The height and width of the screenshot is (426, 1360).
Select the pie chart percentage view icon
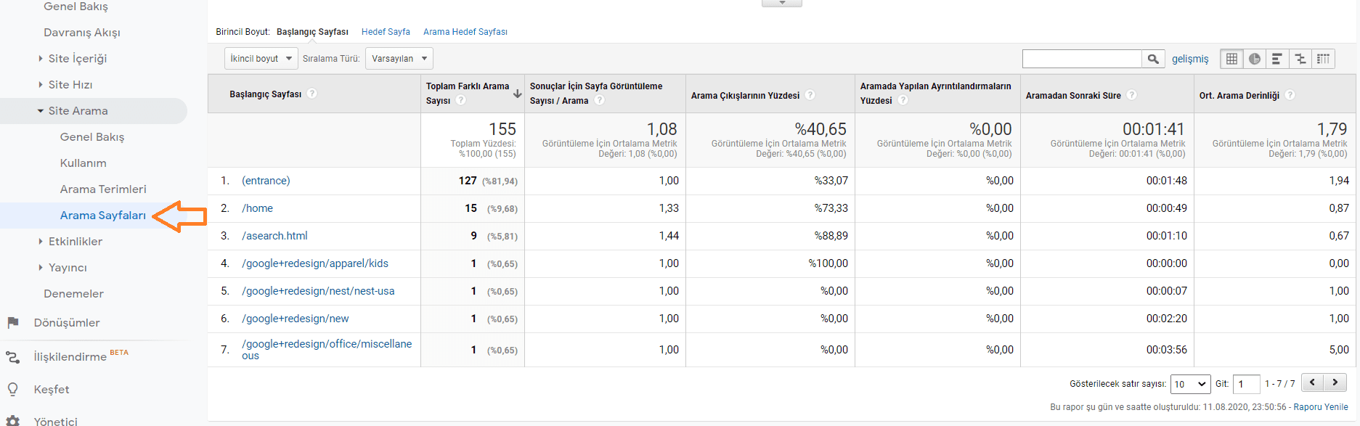click(1254, 59)
